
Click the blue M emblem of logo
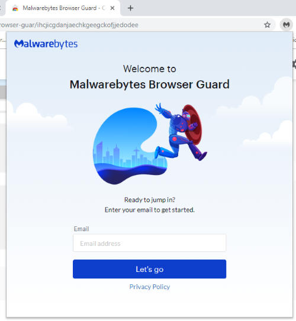tap(19, 43)
